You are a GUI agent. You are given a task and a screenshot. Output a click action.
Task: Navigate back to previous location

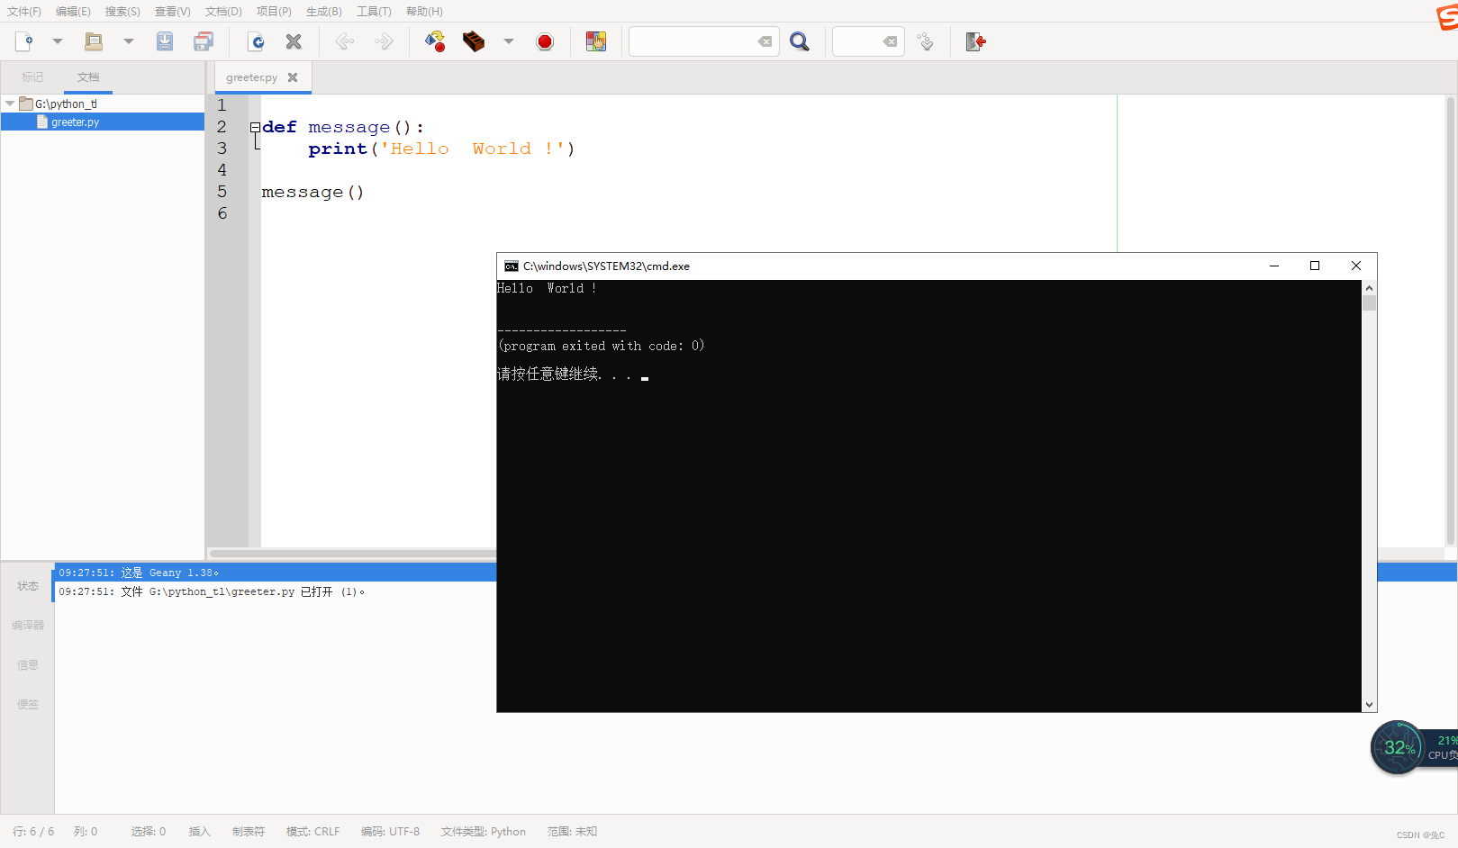click(x=345, y=41)
